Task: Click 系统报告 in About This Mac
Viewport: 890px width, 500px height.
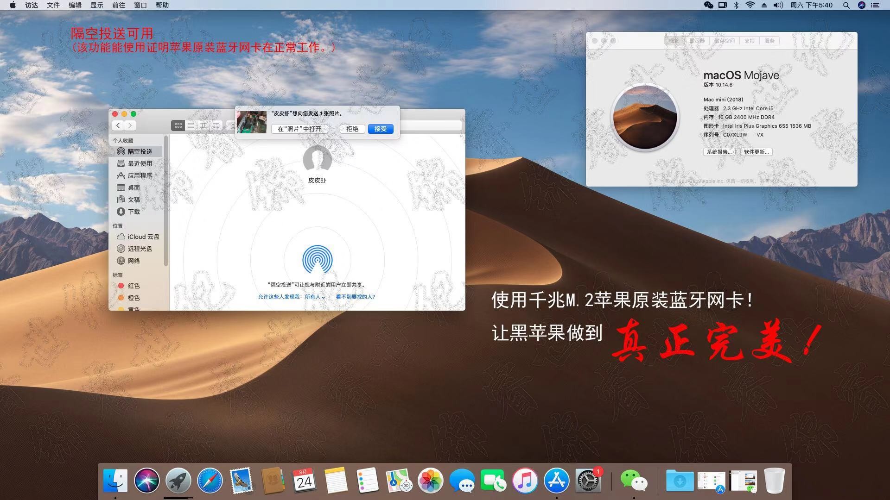Action: point(719,152)
